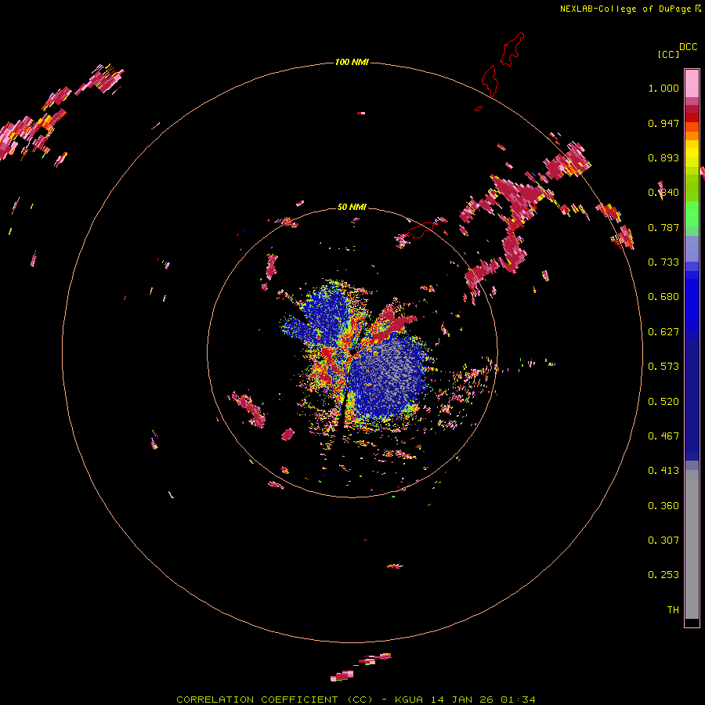Viewport: 705px width, 705px height.
Task: Click the Correlation Coefficient KGUA caption text
Action: (x=356, y=700)
